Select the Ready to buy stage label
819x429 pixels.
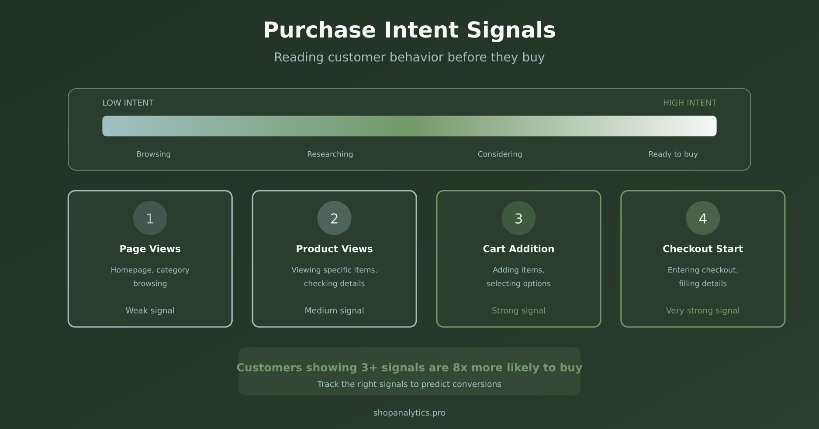click(673, 154)
